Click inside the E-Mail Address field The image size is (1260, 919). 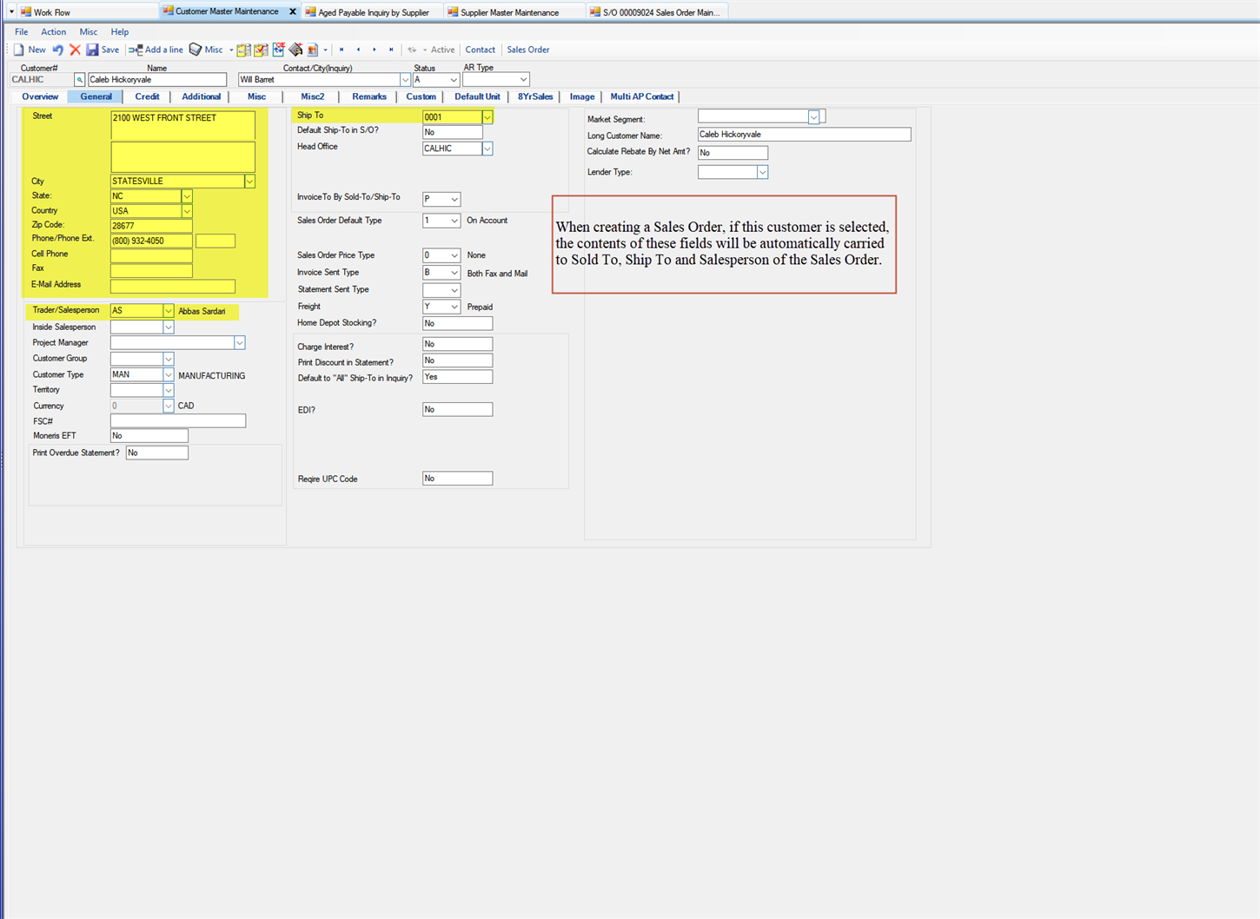pos(174,285)
